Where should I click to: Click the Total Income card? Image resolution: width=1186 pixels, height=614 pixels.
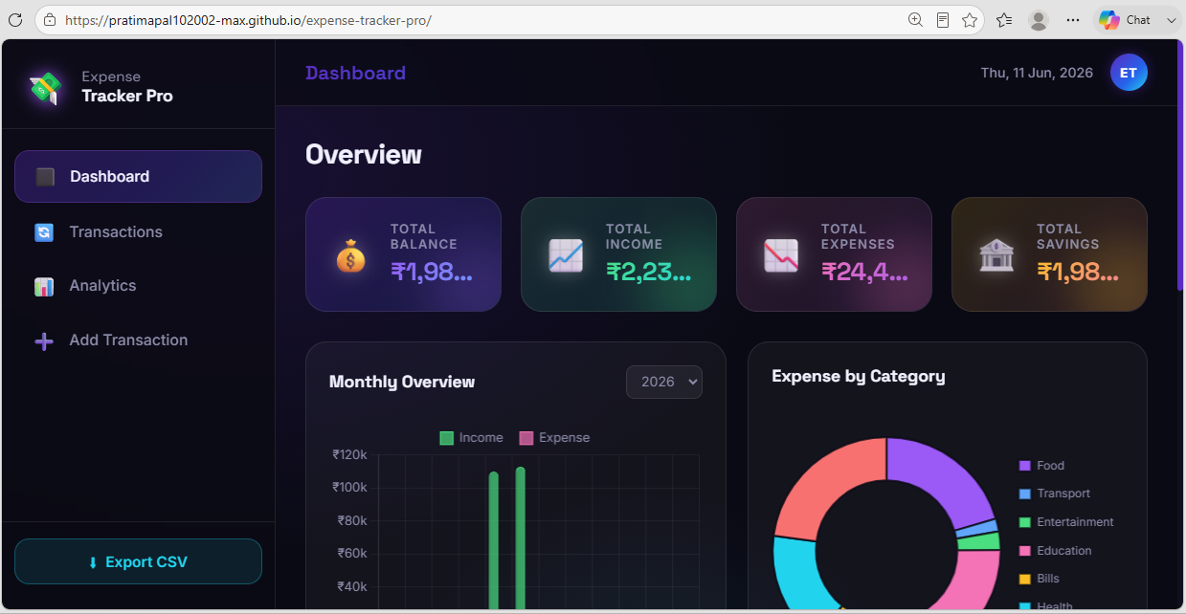(x=618, y=254)
